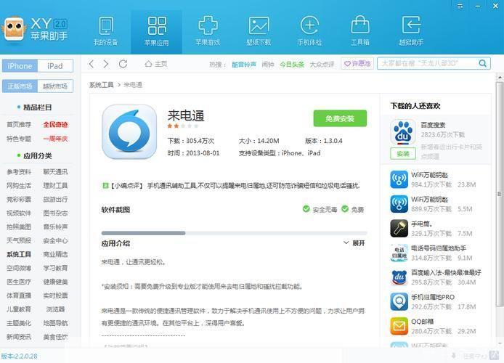This screenshot has height=363, width=504.
Task: Select 聊天通讯 category in sidebar
Action: click(x=55, y=172)
